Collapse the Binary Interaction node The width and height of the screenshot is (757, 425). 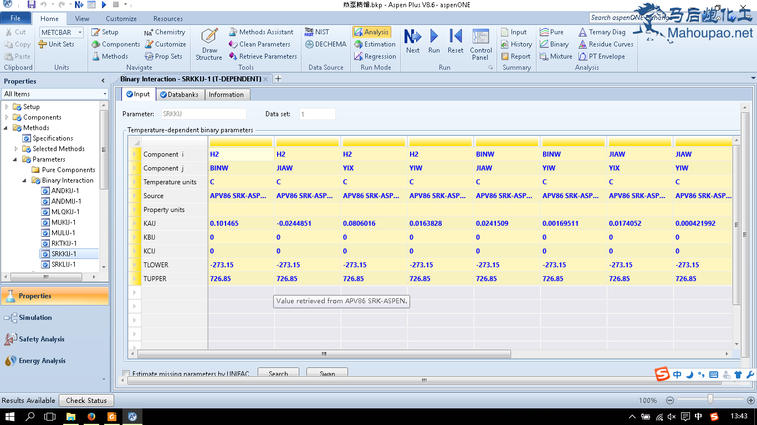(x=25, y=180)
